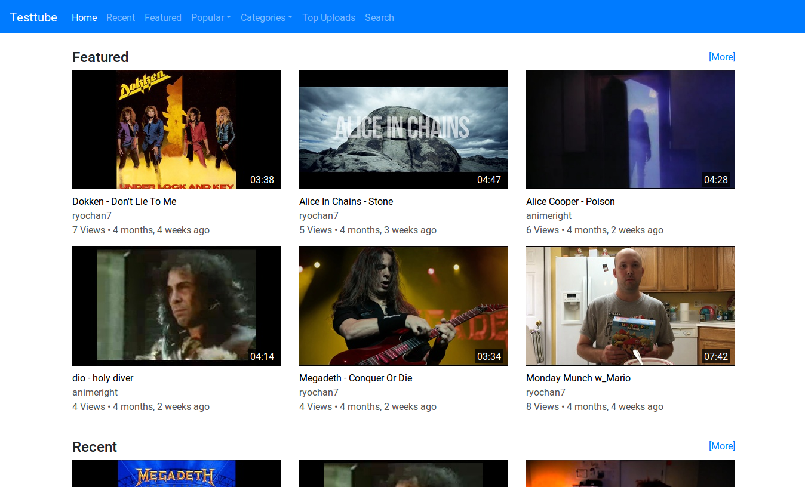
Task: Go to the Home nav item
Action: point(84,17)
